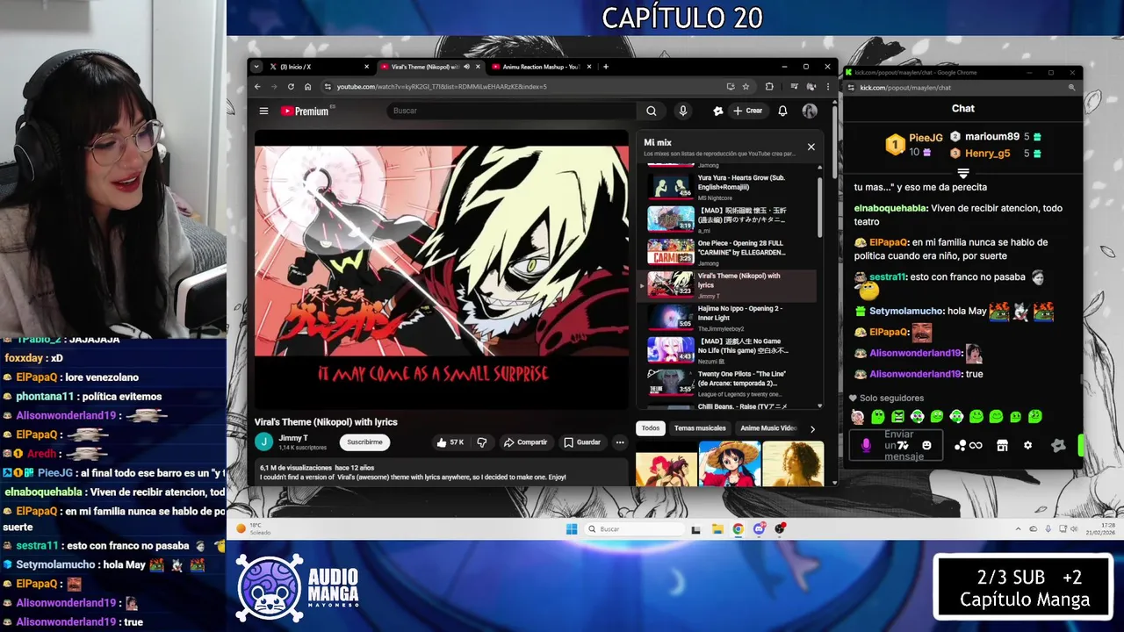Go back in the Chrome browser
The image size is (1124, 632).
pos(257,86)
